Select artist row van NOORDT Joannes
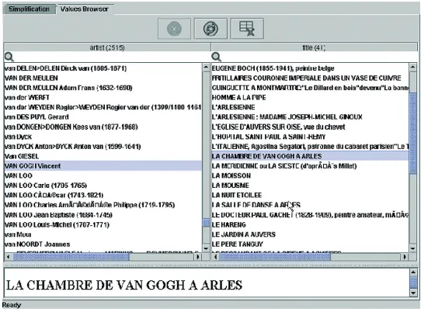The height and width of the screenshot is (309, 421). pyautogui.click(x=103, y=244)
